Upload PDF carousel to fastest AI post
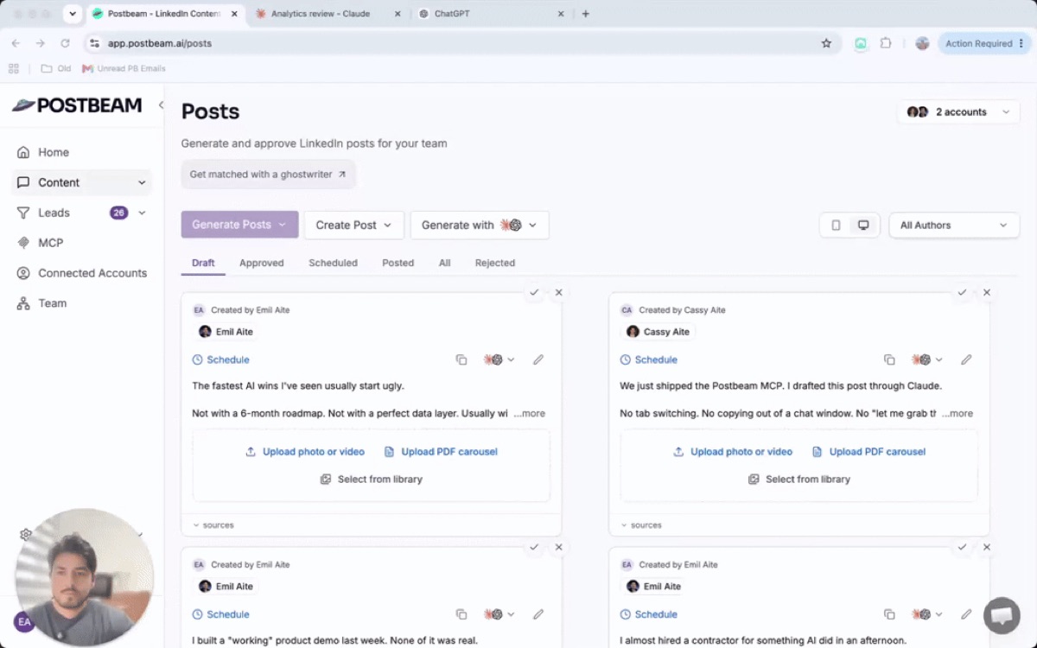The width and height of the screenshot is (1037, 648). pos(441,452)
